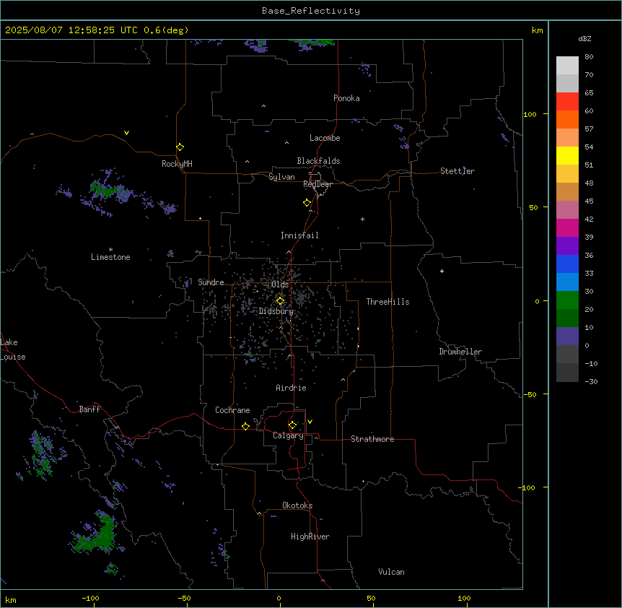
Task: Select the yellow diamond marker below Cochrane
Action: pyautogui.click(x=245, y=426)
